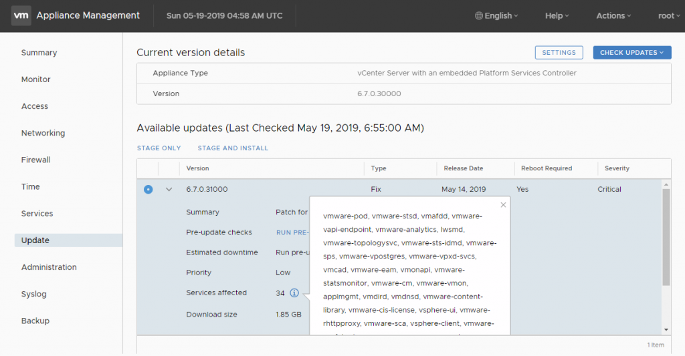The height and width of the screenshot is (356, 685).
Task: Click the Low priority value
Action: [283, 273]
